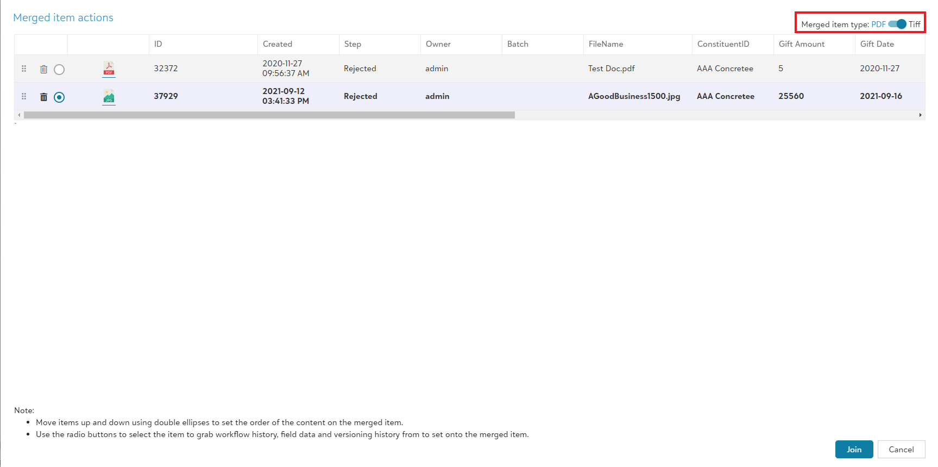The width and height of the screenshot is (938, 467).
Task: Delete item 37929 using trash icon
Action: [43, 97]
